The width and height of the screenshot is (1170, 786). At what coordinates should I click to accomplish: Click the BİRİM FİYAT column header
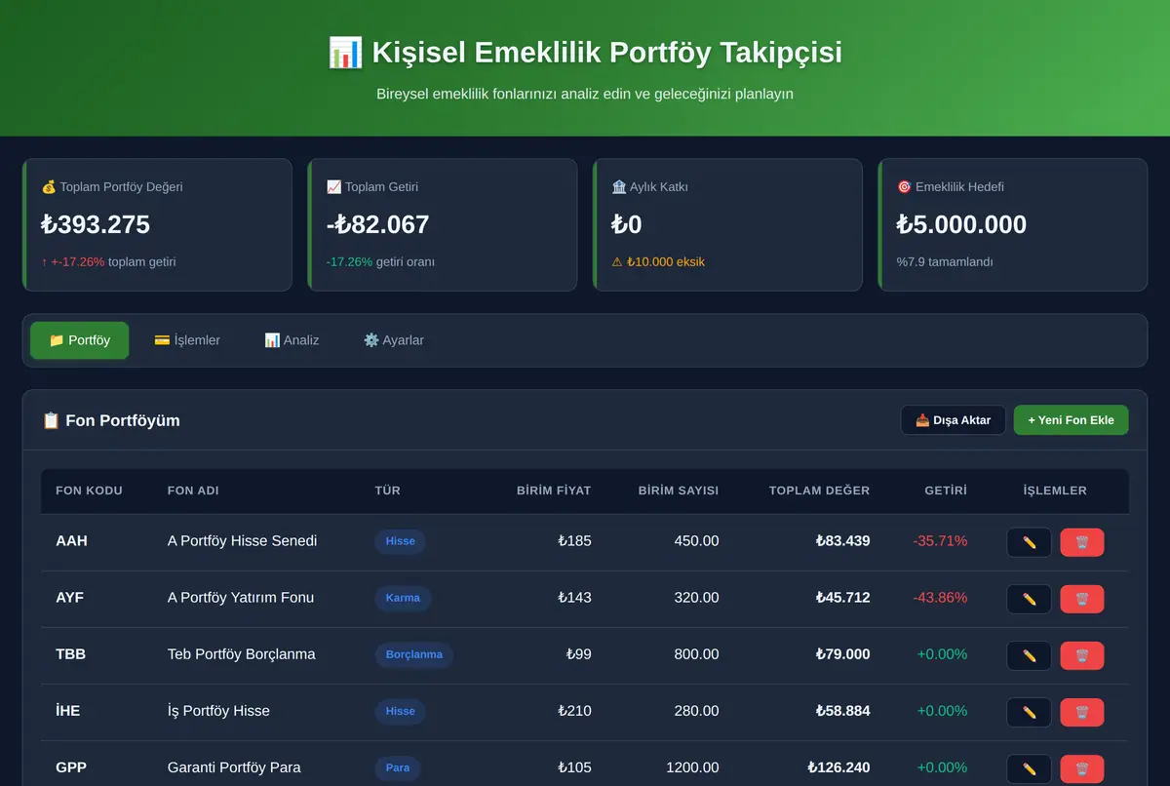click(x=554, y=491)
